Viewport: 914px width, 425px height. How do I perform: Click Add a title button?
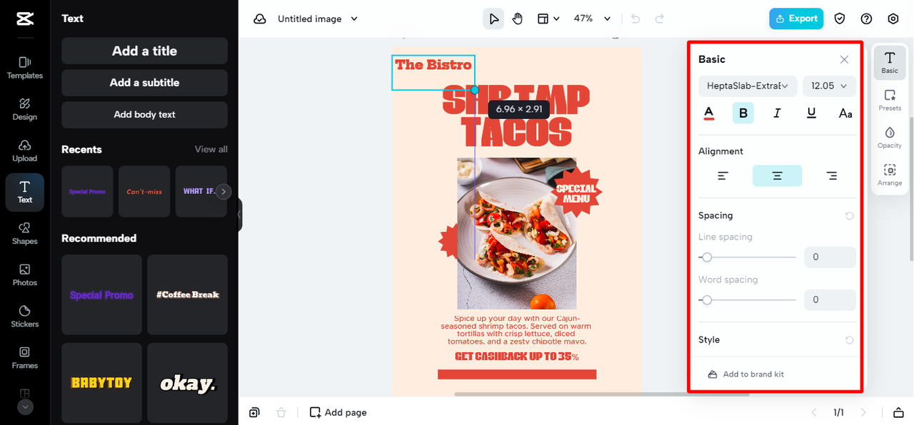(144, 51)
